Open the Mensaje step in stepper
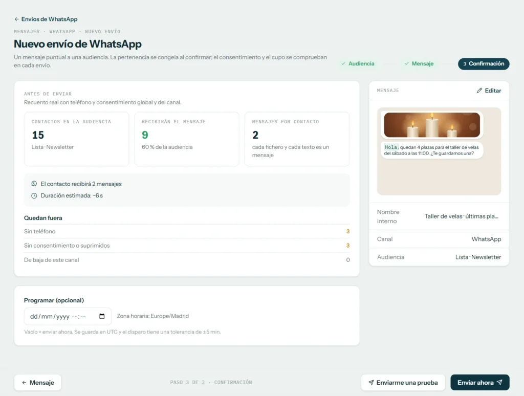Screen dimensions: 524x396 point(419,63)
